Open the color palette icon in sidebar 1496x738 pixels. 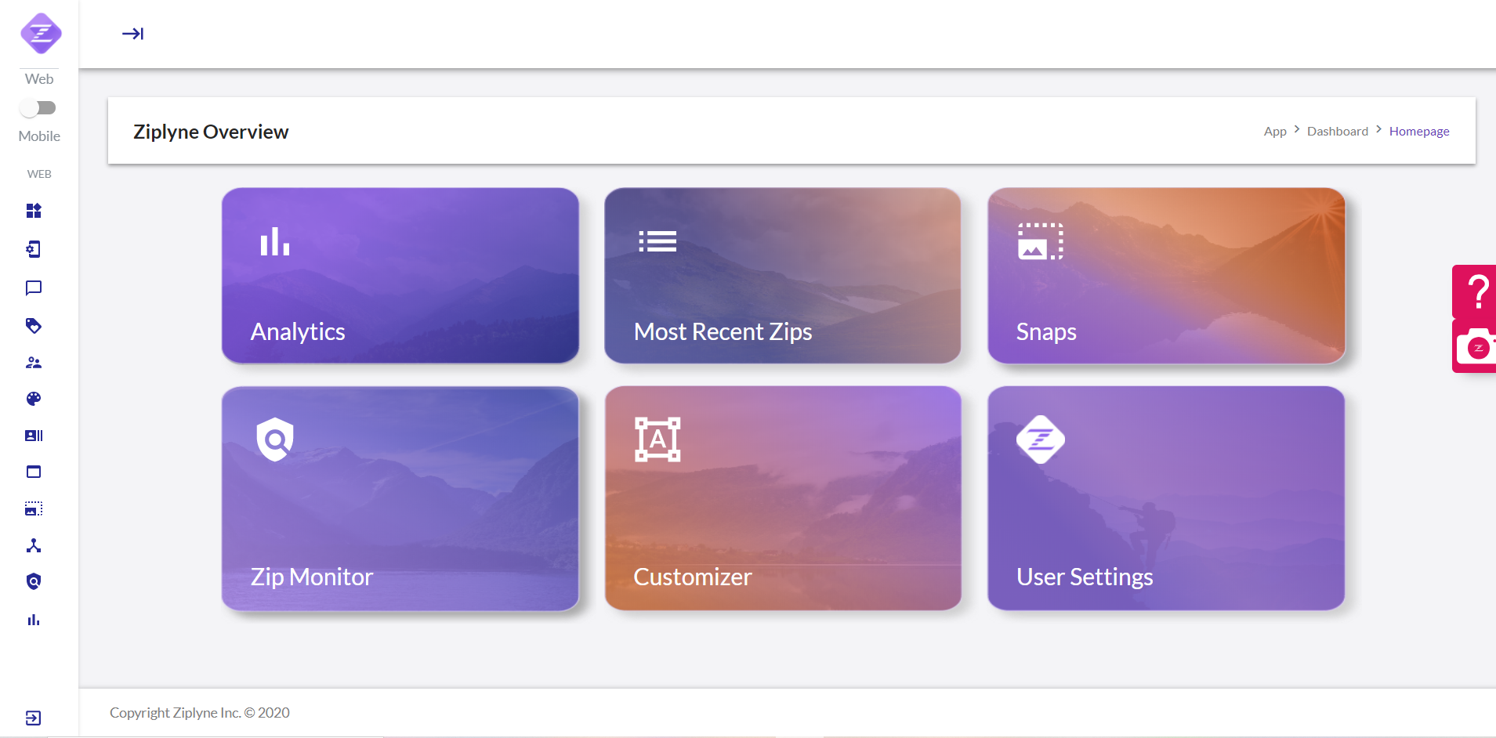34,399
